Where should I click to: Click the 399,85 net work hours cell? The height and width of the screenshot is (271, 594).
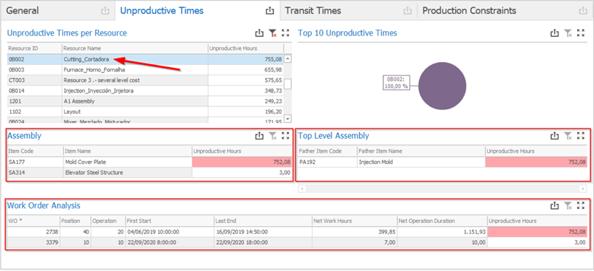tap(354, 232)
